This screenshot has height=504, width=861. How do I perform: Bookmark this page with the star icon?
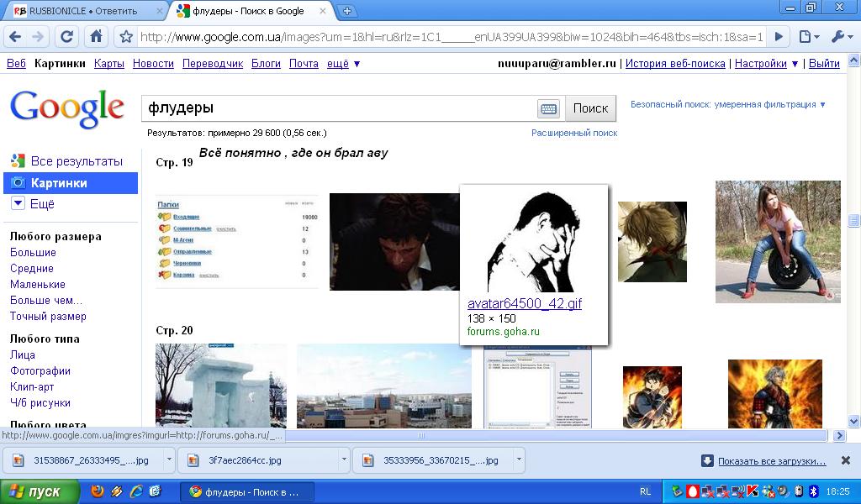[x=126, y=37]
